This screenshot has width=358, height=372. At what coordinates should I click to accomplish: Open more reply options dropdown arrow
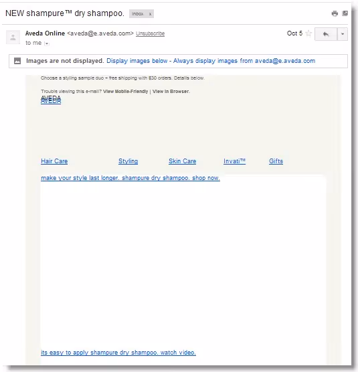pos(343,34)
